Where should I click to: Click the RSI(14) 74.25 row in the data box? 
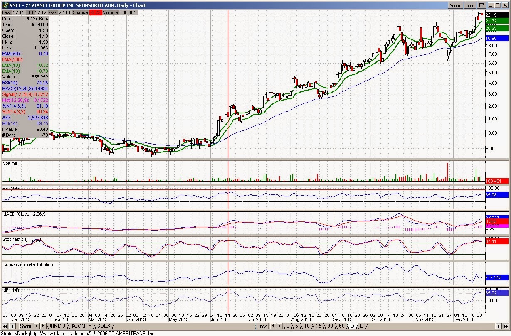25,82
